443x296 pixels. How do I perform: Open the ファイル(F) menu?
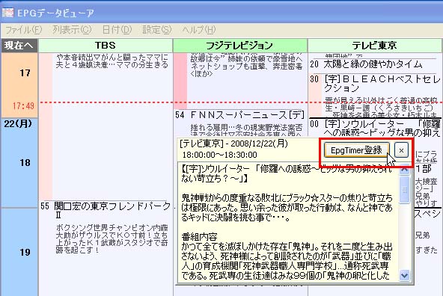coord(23,30)
